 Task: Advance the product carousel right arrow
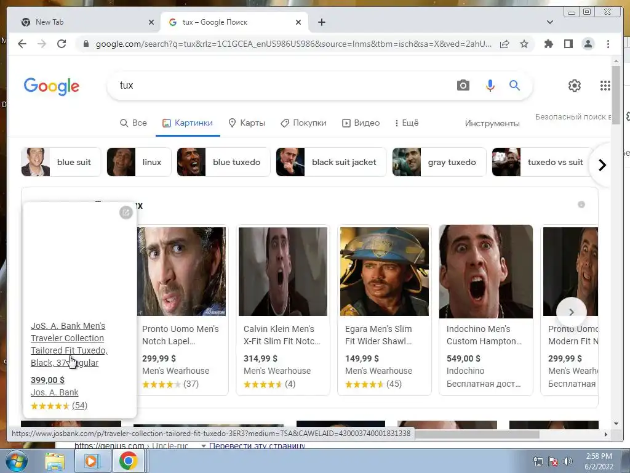572,312
